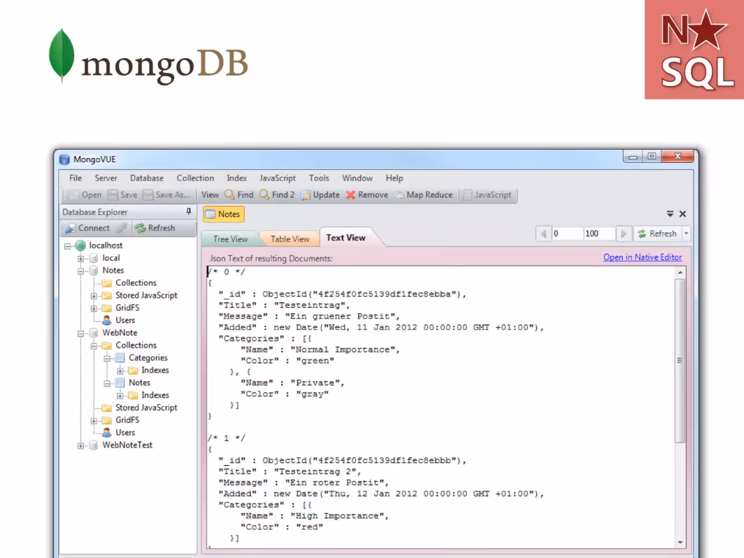This screenshot has height=558, width=744.
Task: Collapse the Notes database node
Action: pyautogui.click(x=81, y=271)
